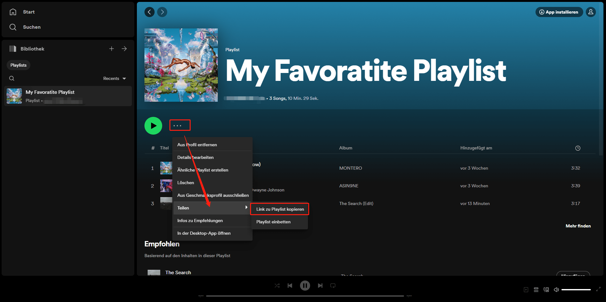Image resolution: width=606 pixels, height=302 pixels.
Task: Click the Album column header
Action: (346, 148)
